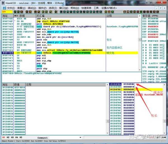Click the 注释 column header in disassembly

(x=122, y=16)
